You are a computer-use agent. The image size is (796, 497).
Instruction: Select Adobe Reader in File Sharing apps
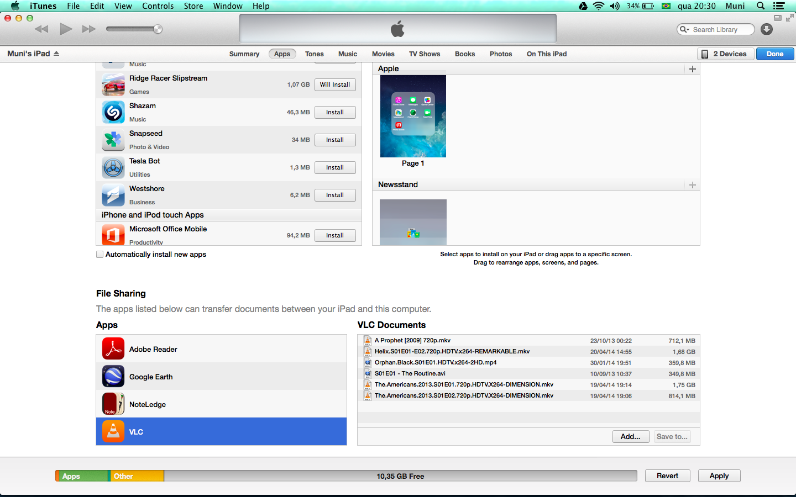tap(221, 349)
